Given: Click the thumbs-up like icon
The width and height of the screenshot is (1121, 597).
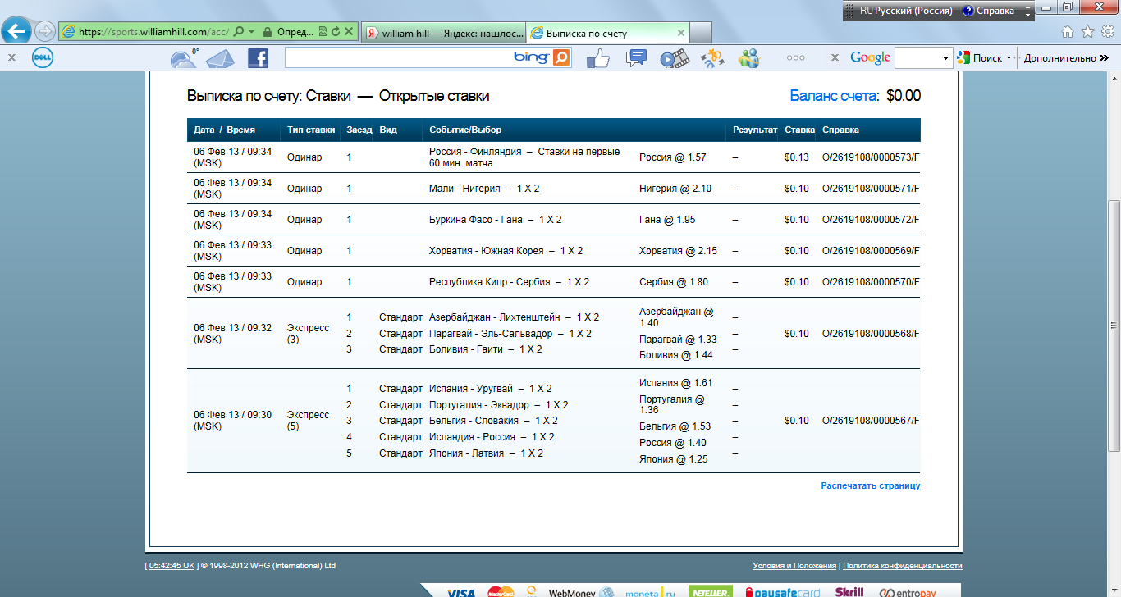Looking at the screenshot, I should pyautogui.click(x=597, y=58).
